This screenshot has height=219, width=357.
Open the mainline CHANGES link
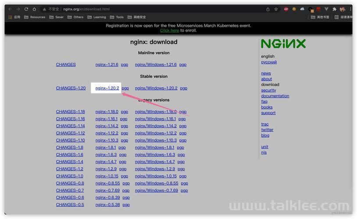tap(66, 64)
